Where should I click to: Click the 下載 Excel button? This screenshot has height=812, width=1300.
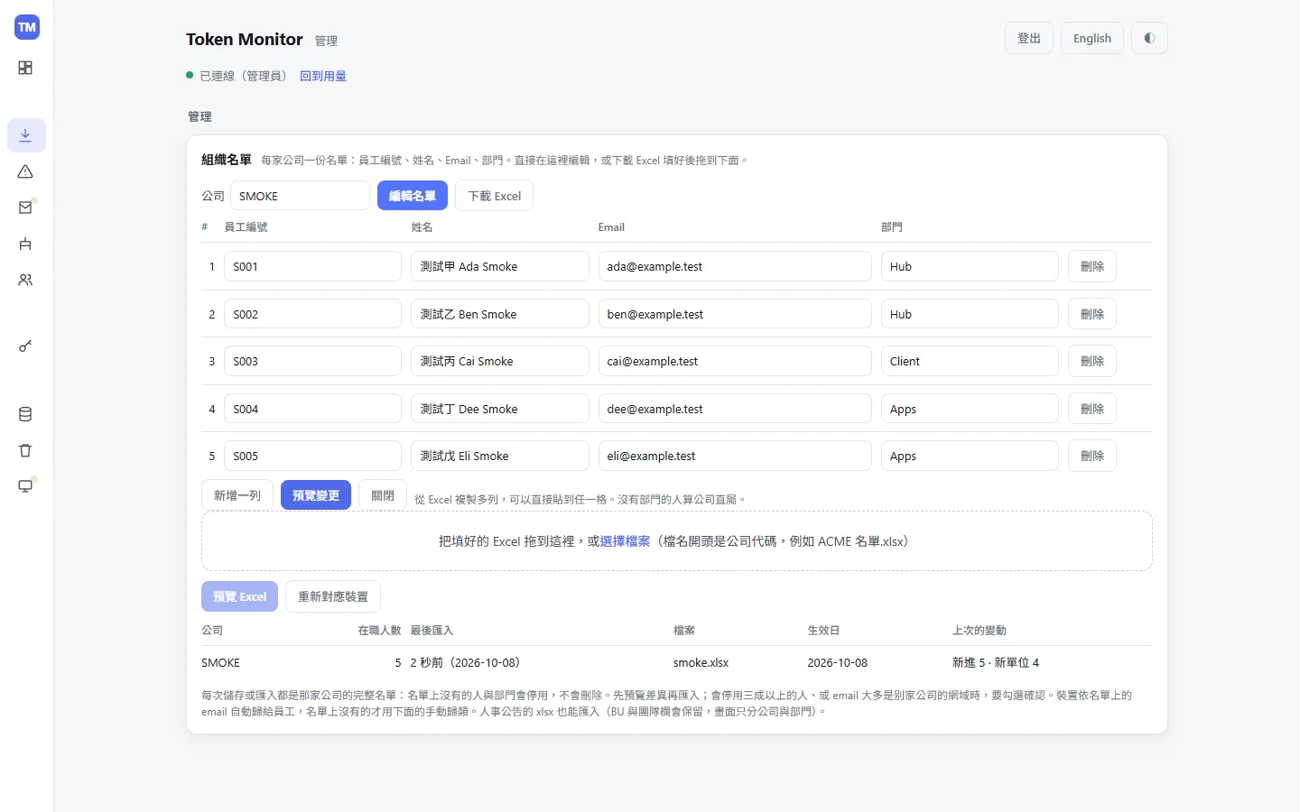495,196
